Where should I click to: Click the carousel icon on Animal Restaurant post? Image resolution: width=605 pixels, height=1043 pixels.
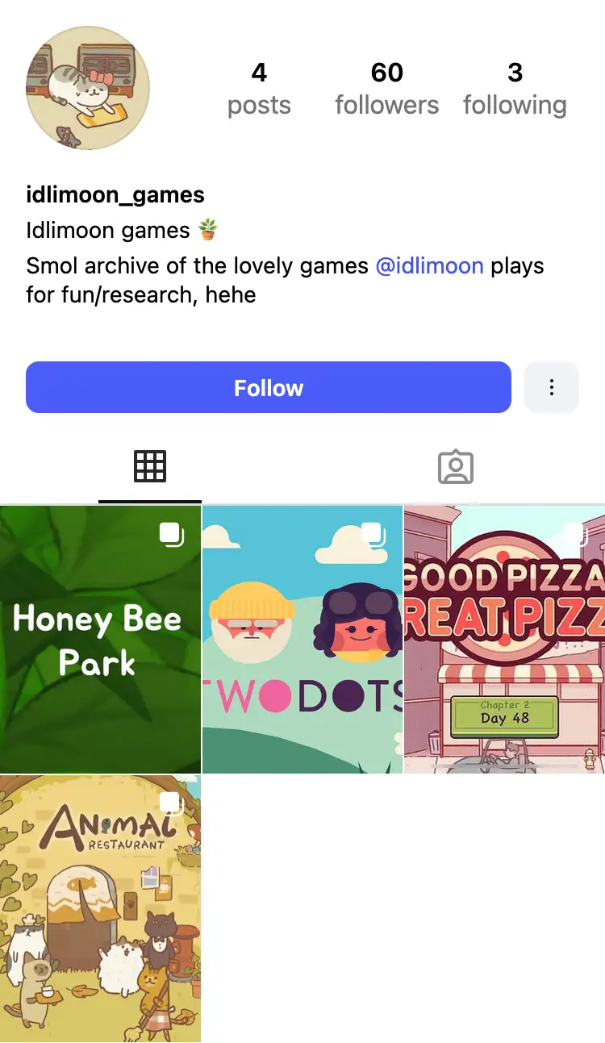tap(171, 804)
